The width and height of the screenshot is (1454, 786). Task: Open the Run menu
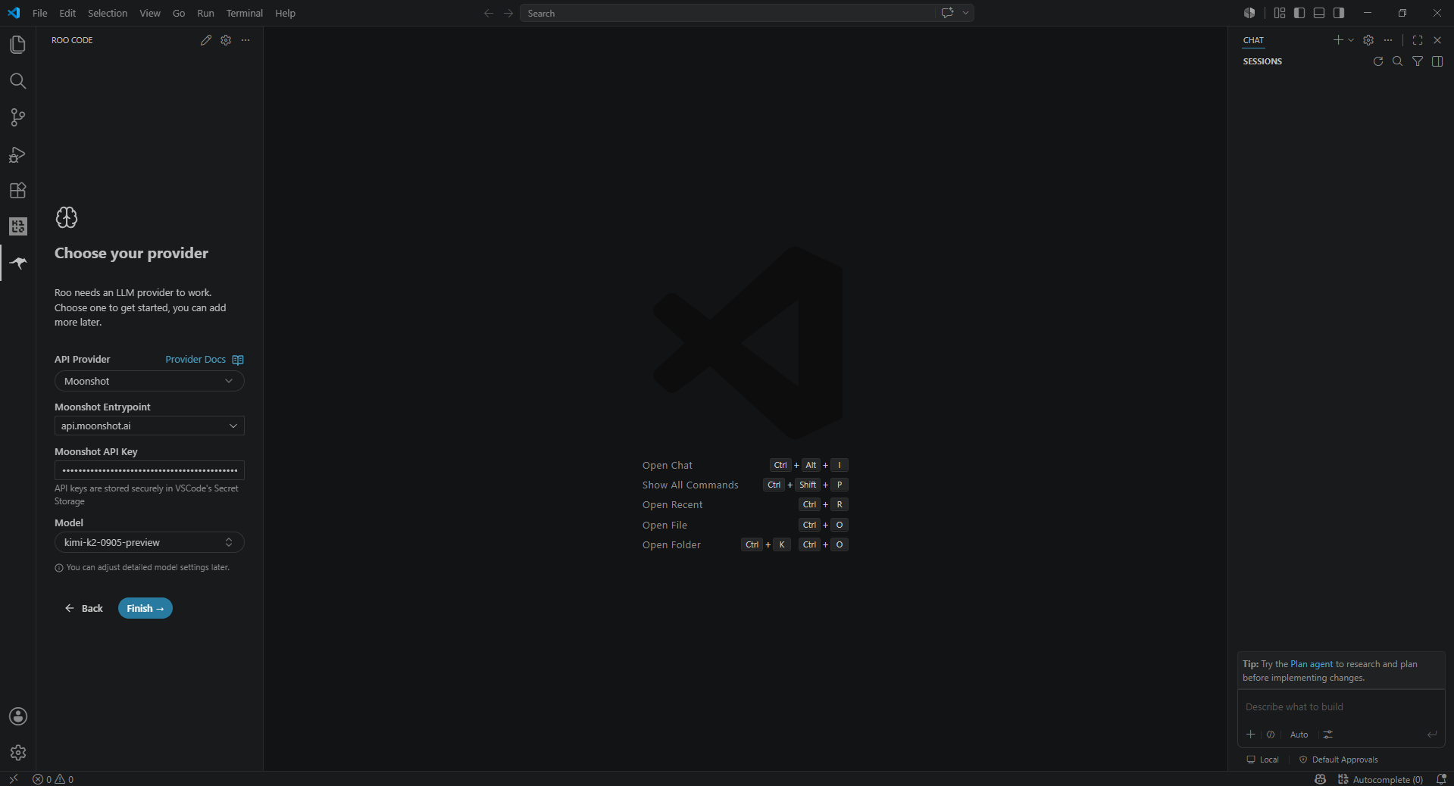click(x=205, y=13)
